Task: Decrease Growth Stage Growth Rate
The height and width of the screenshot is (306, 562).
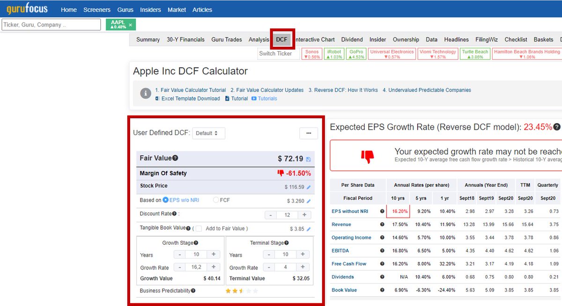Action: (x=179, y=268)
